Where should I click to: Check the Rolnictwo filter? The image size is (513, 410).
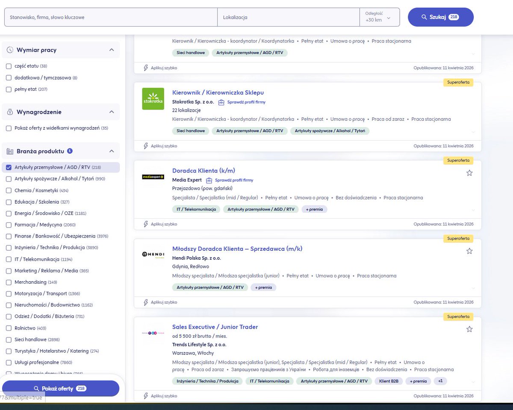(x=9, y=328)
